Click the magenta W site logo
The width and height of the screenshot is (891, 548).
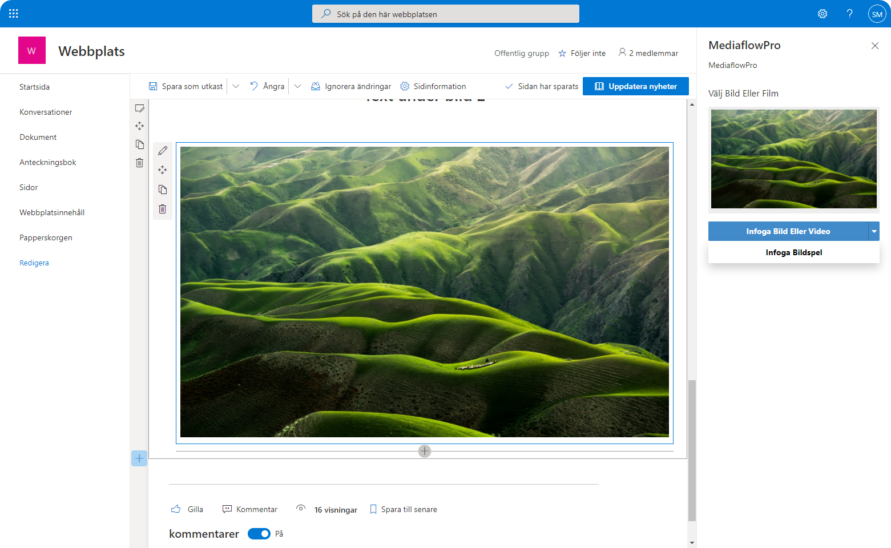(32, 50)
